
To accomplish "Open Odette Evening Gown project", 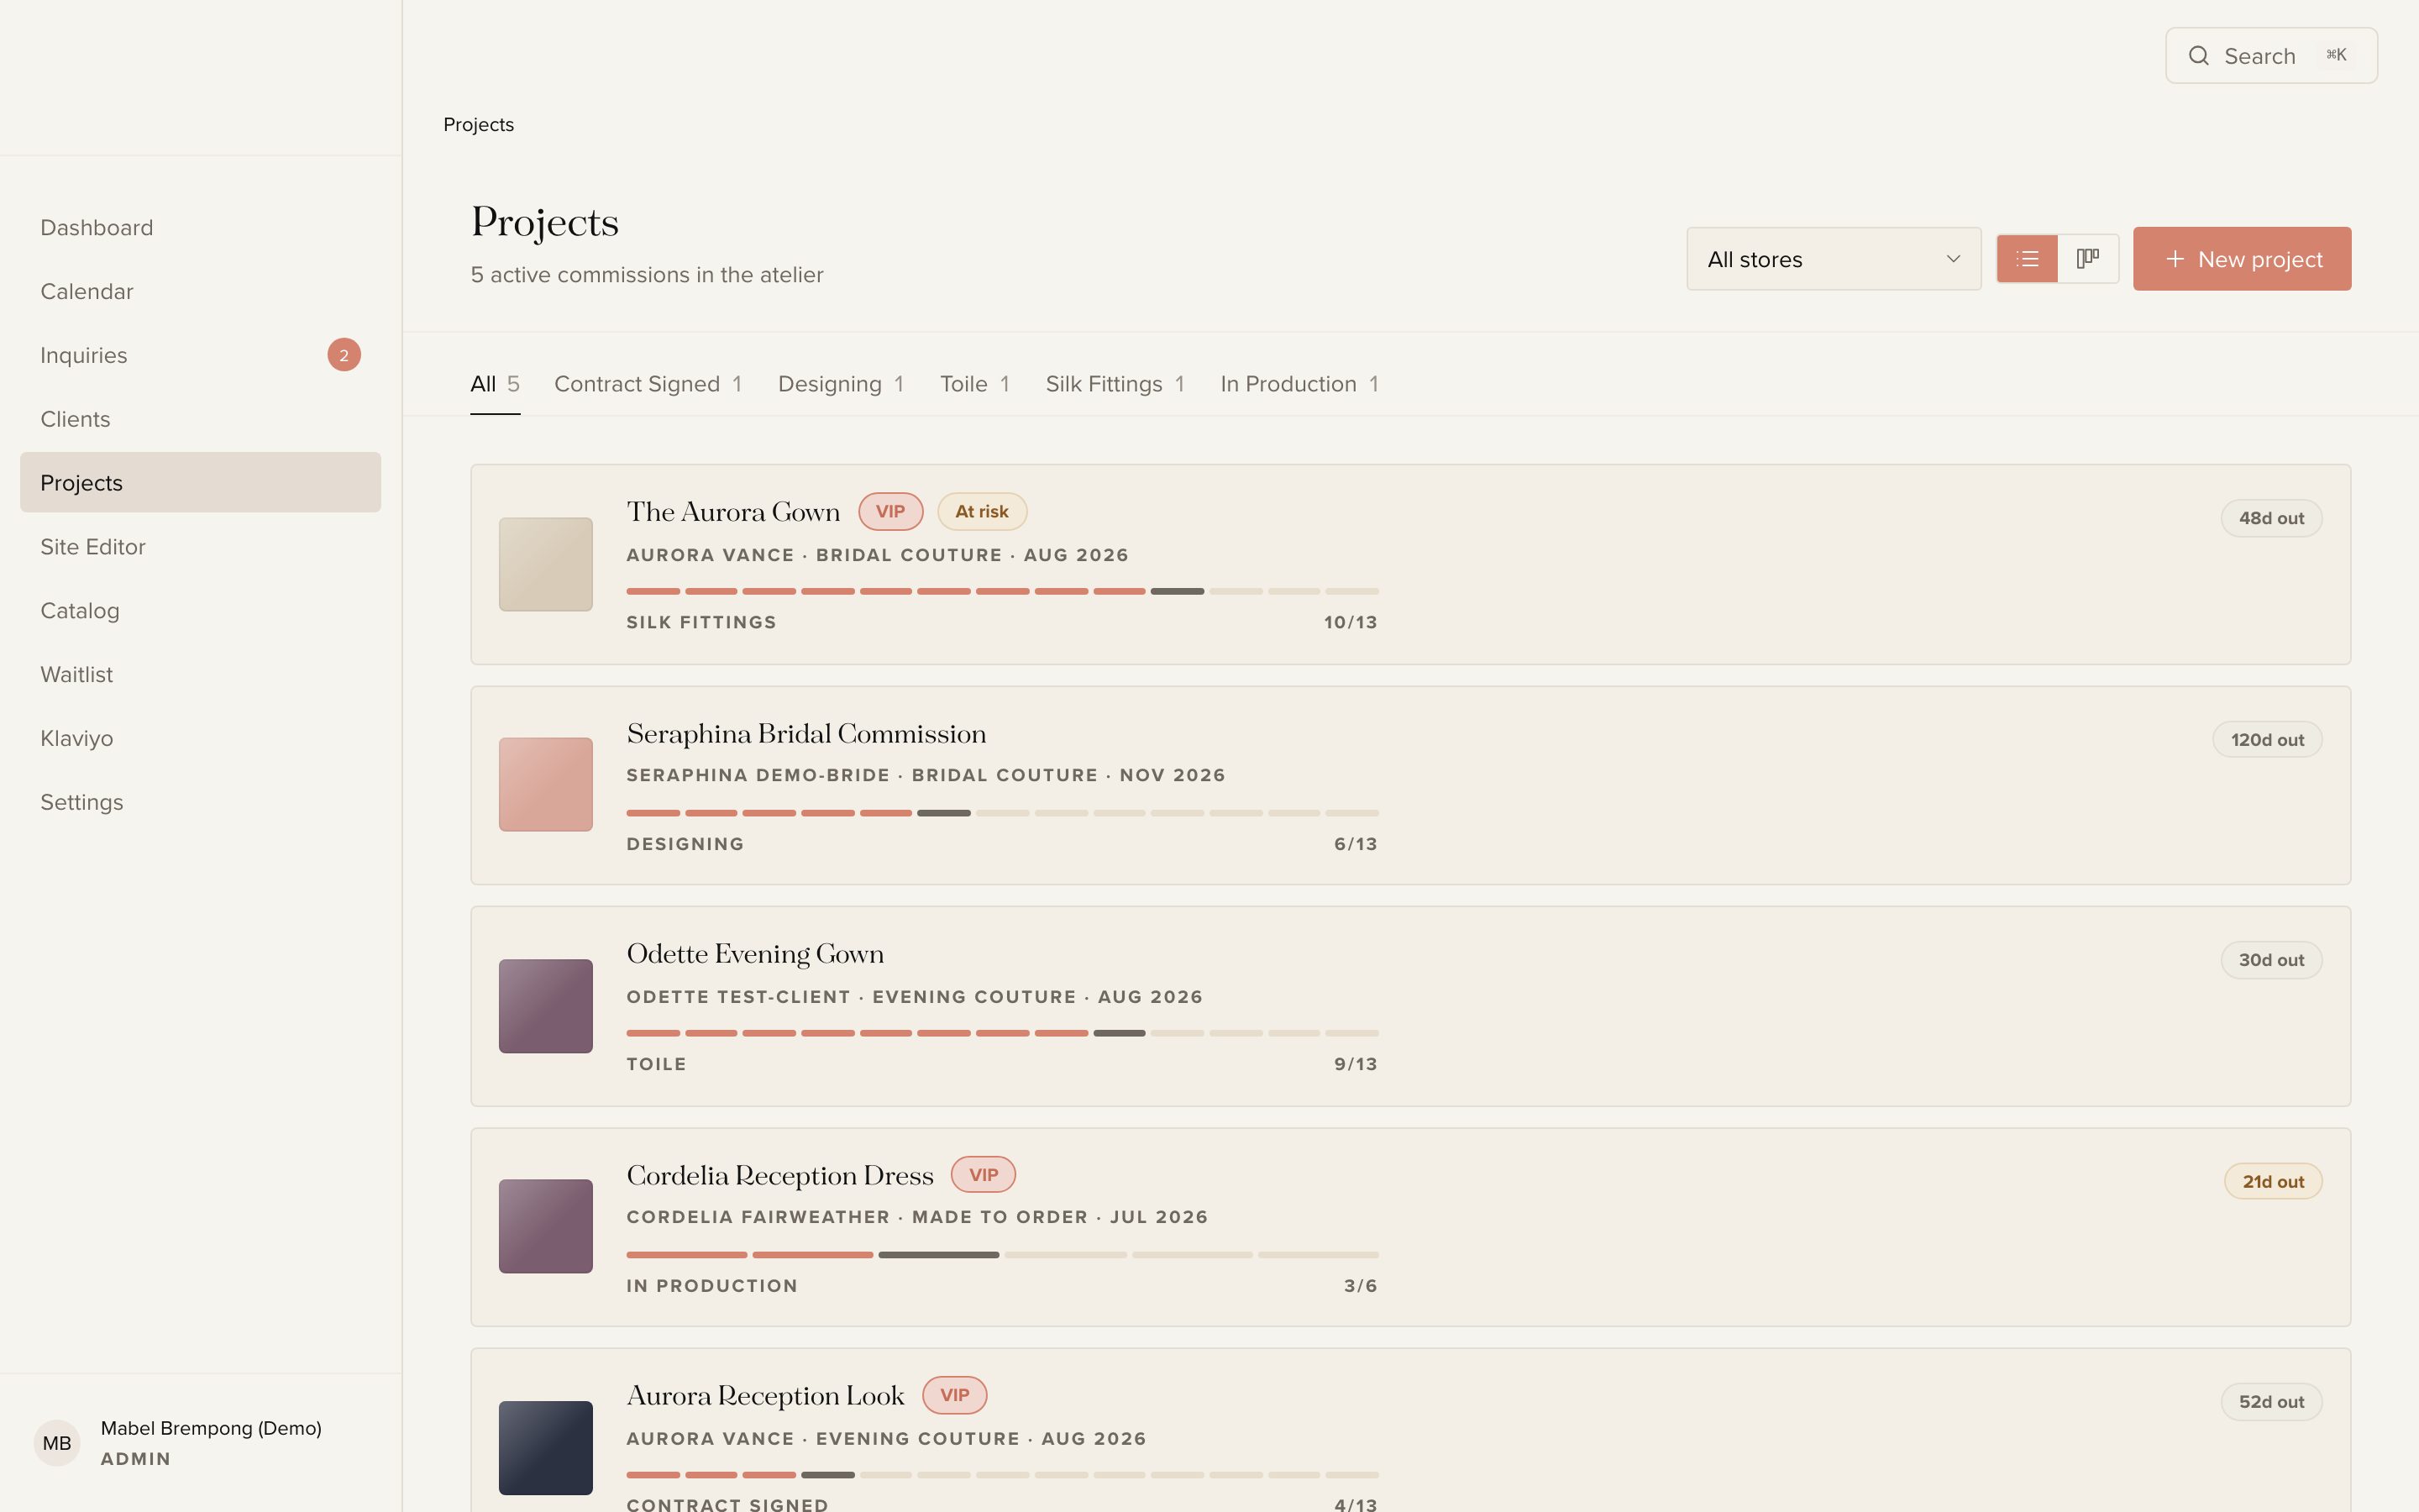I will click(755, 954).
